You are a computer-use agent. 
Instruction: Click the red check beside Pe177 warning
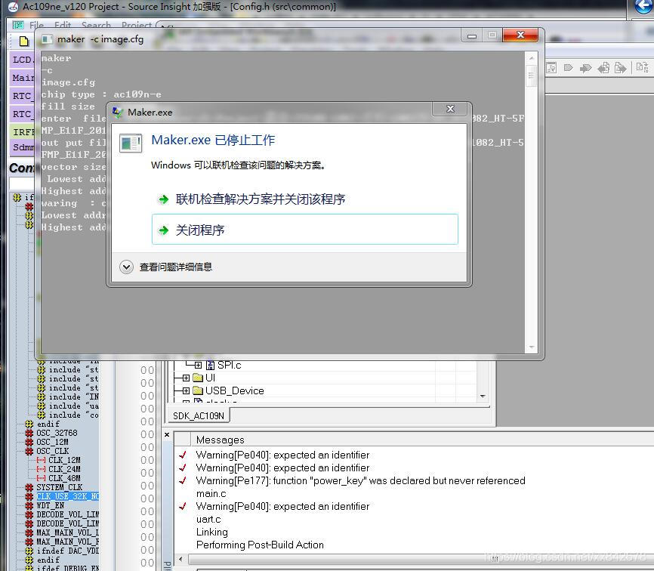click(x=182, y=480)
